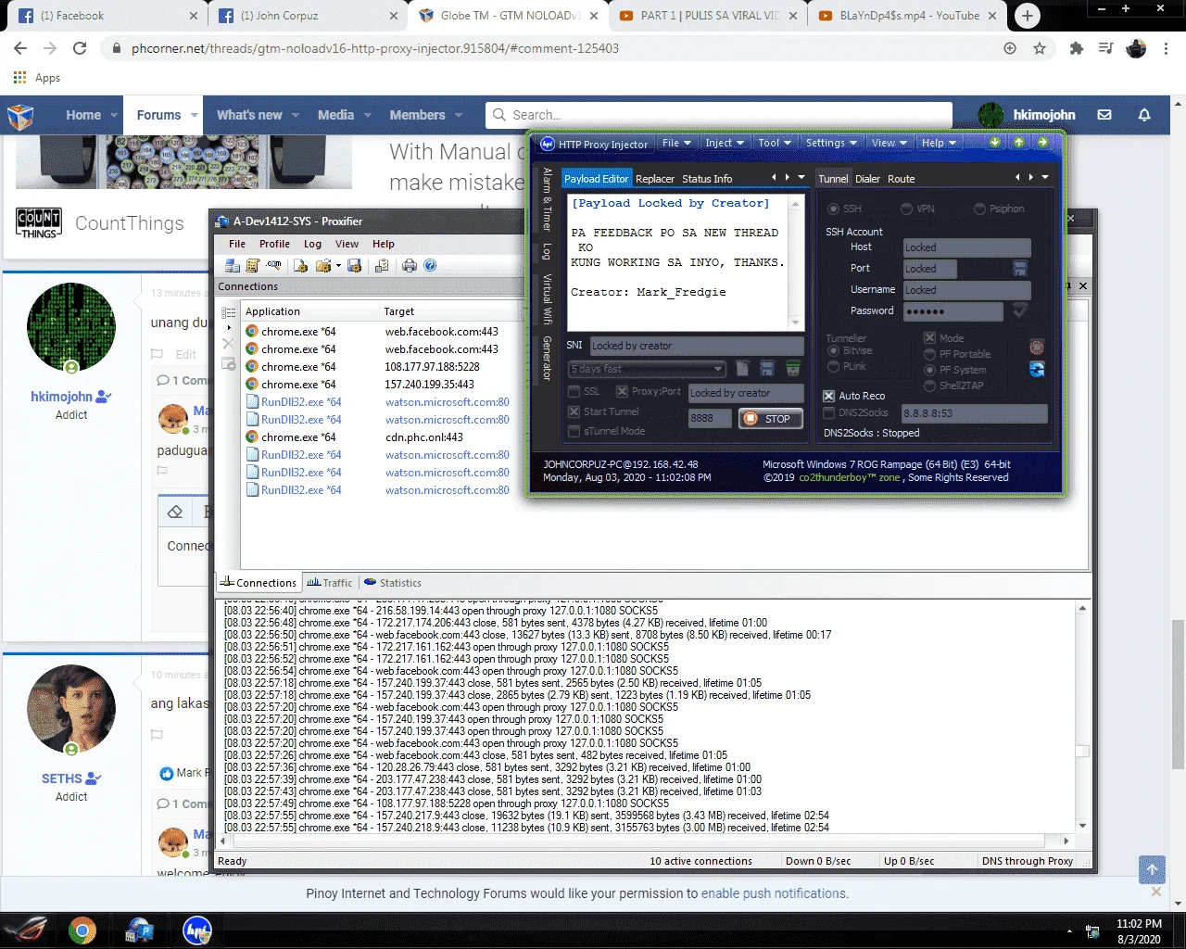Click the right arrow icon in HTTP Proxy Injector title
This screenshot has width=1186, height=949.
[x=1043, y=143]
